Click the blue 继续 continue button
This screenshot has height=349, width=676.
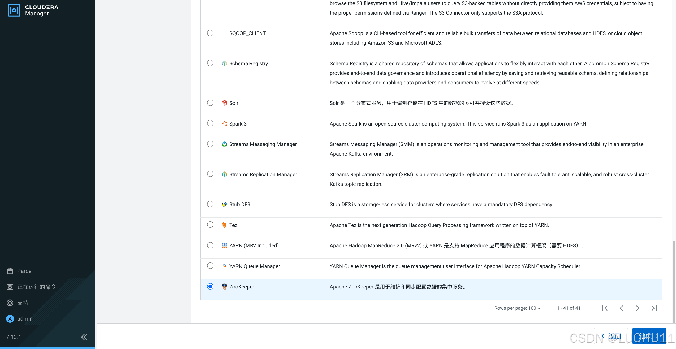tap(649, 336)
